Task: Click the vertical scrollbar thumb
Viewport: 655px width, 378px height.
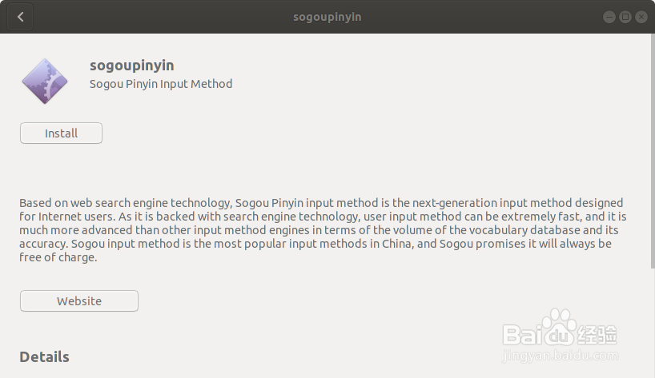Action: (653, 151)
